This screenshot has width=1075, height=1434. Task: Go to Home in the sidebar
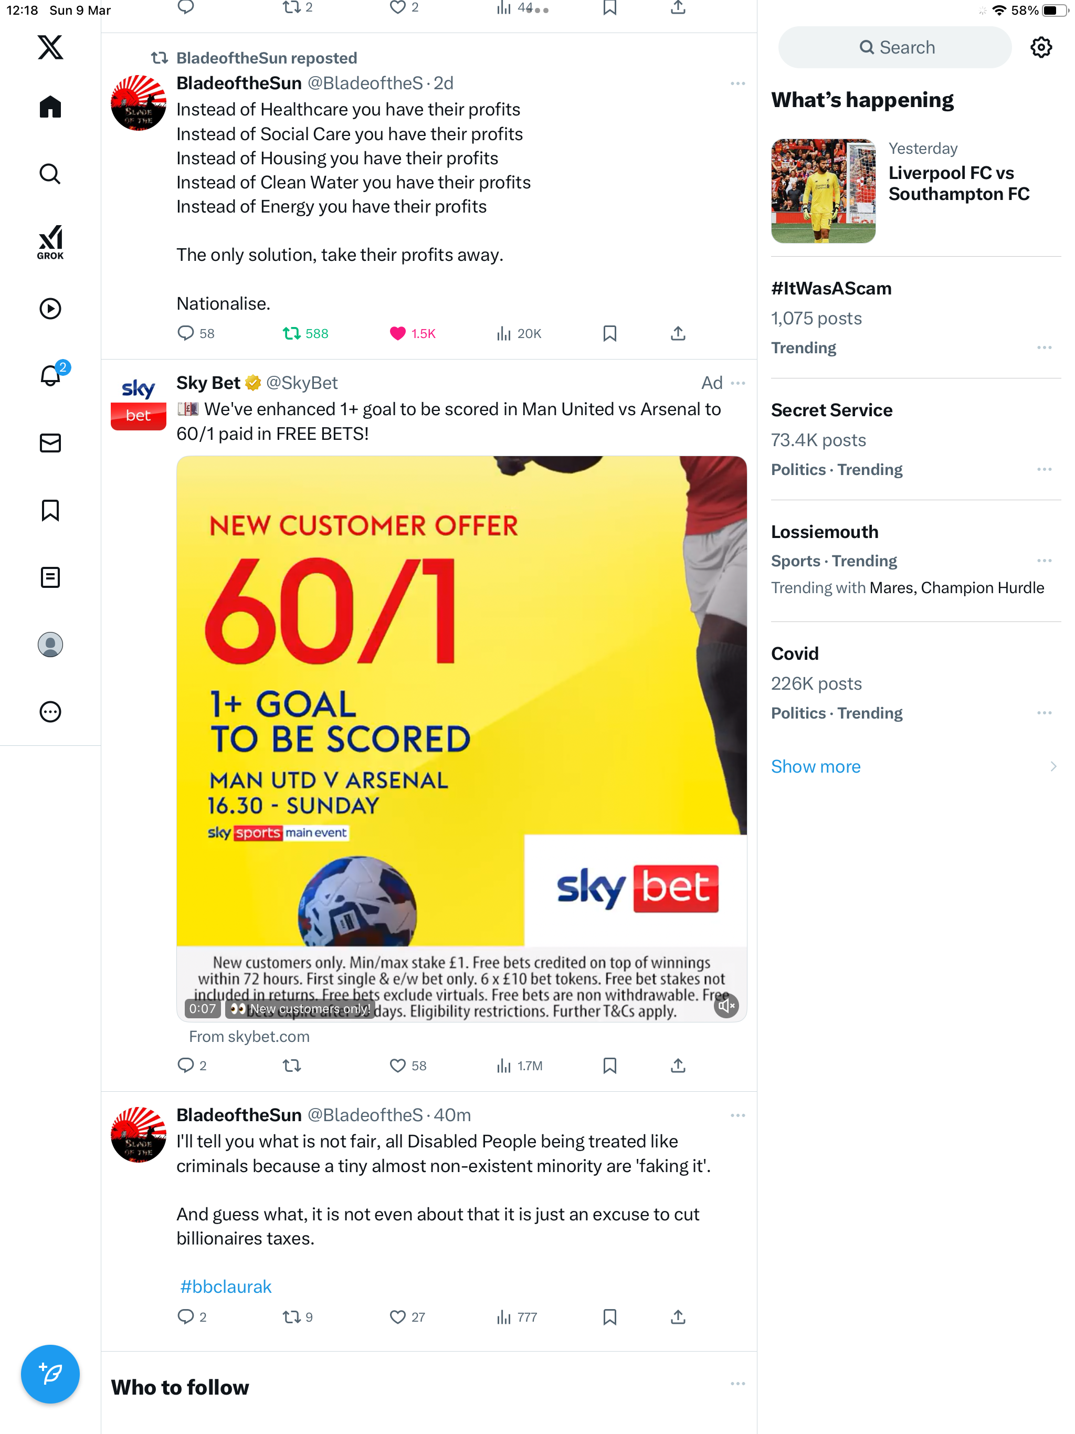pos(50,107)
